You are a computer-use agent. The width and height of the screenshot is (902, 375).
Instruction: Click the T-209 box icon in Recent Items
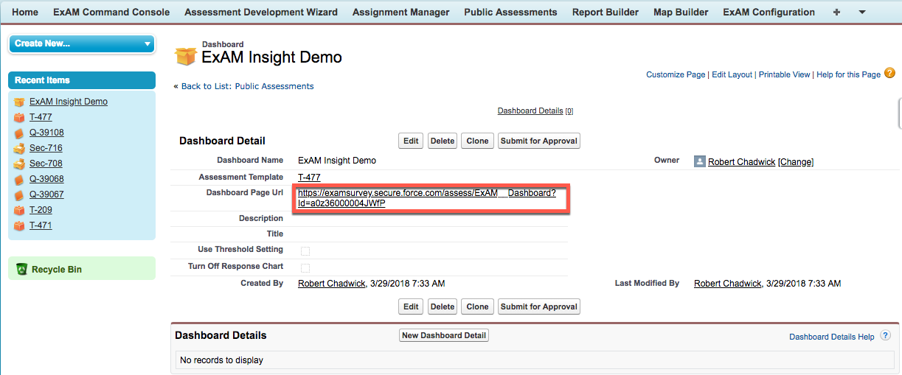[19, 211]
